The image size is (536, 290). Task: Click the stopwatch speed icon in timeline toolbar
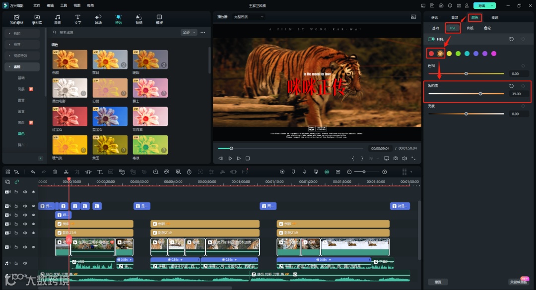[189, 172]
